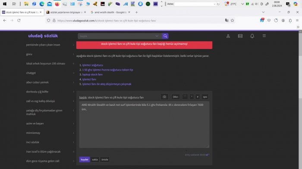
Task: Open Task View in taskbar
Action: point(14,4)
